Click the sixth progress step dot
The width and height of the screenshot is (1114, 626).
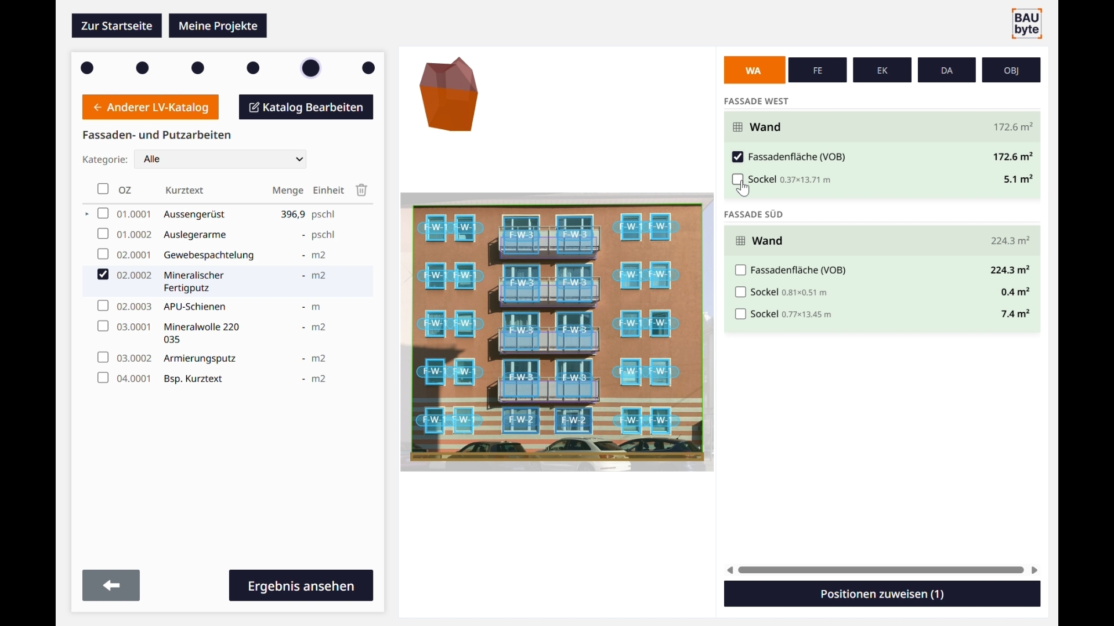(x=370, y=68)
